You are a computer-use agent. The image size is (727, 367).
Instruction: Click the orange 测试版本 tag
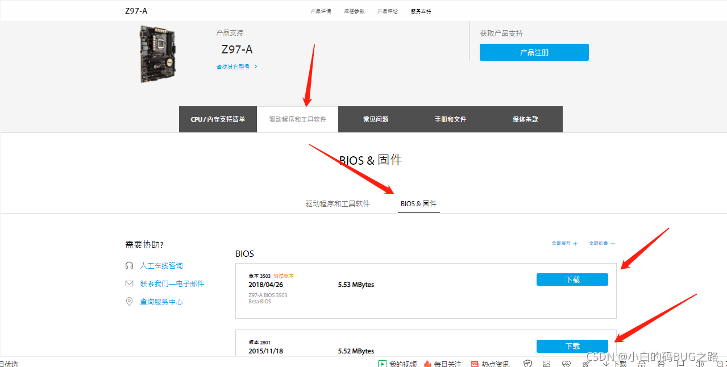point(284,276)
